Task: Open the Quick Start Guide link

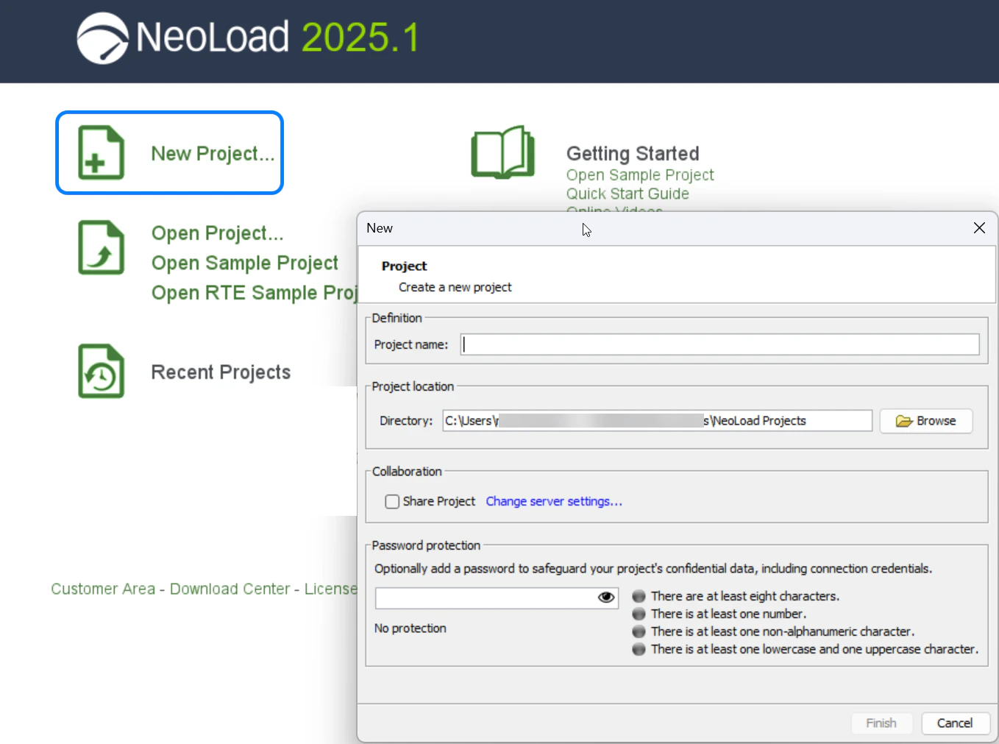Action: pos(628,194)
